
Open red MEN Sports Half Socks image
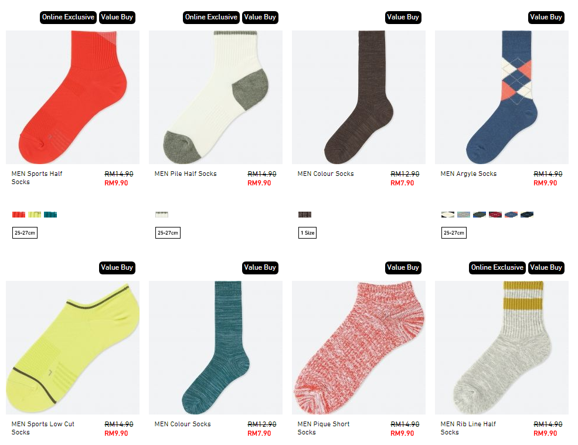coord(73,97)
